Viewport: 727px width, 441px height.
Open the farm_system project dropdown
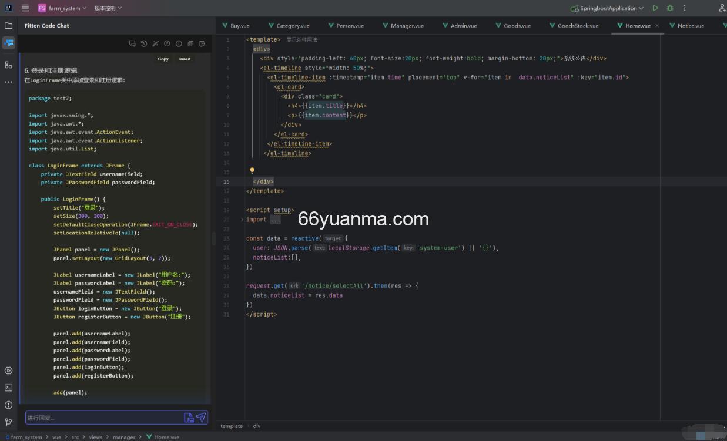(62, 8)
